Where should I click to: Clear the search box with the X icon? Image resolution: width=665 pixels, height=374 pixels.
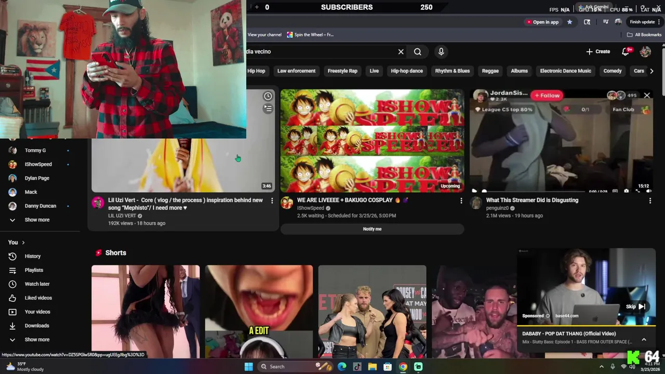pos(401,52)
